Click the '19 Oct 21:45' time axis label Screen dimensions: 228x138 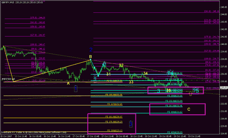coord(194,136)
